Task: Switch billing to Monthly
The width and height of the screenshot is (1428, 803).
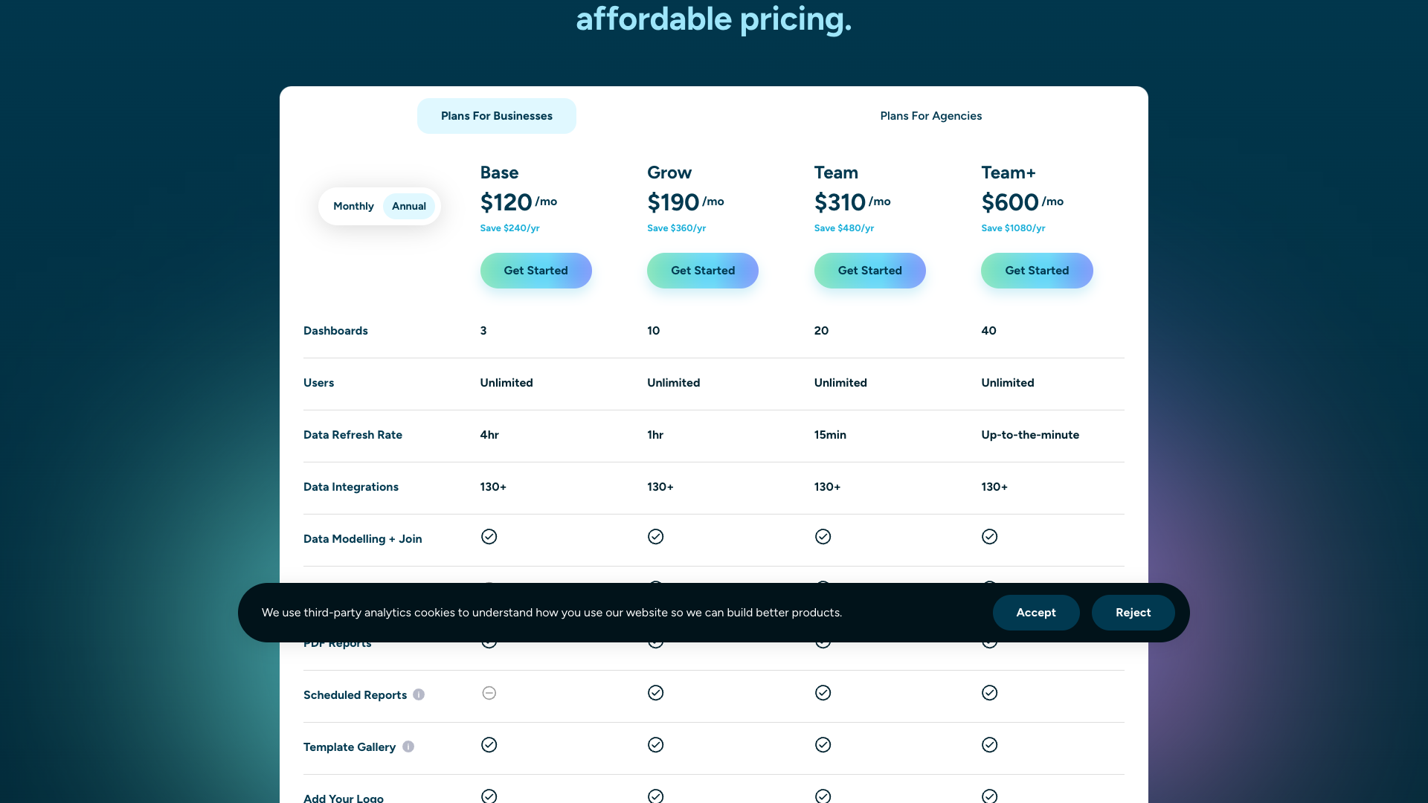Action: pyautogui.click(x=353, y=206)
